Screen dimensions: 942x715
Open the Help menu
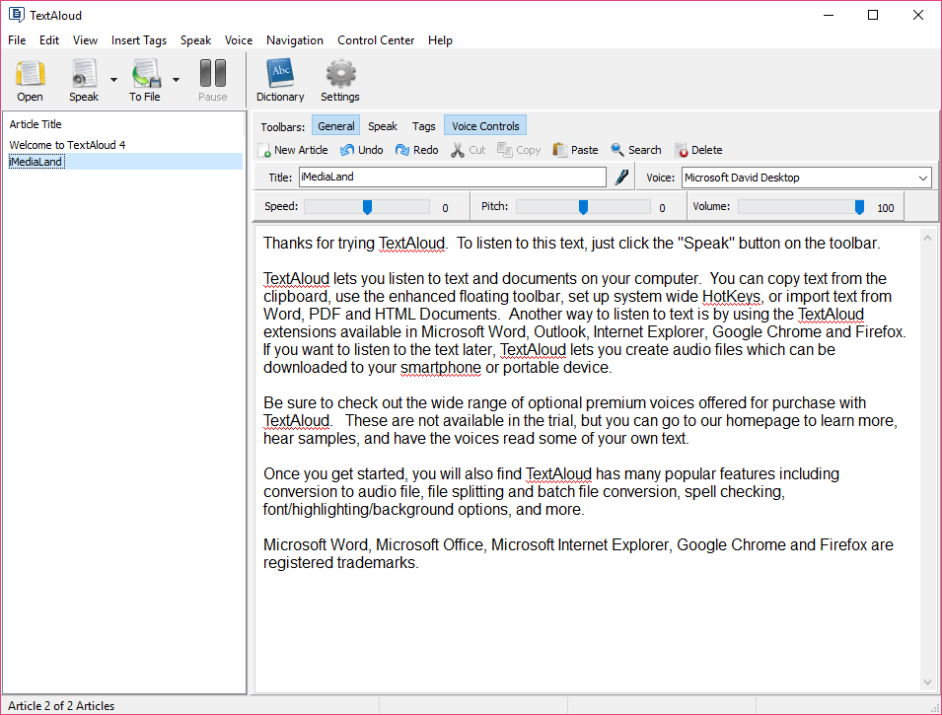[440, 40]
